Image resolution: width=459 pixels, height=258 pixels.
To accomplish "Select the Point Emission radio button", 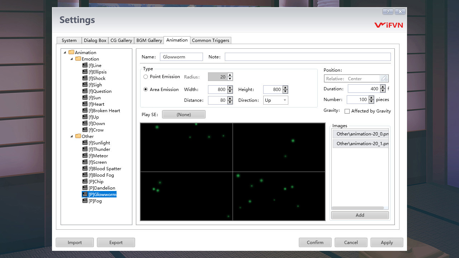I will (x=146, y=77).
